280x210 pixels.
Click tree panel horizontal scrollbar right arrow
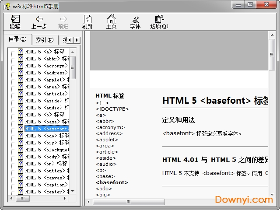point(65,198)
